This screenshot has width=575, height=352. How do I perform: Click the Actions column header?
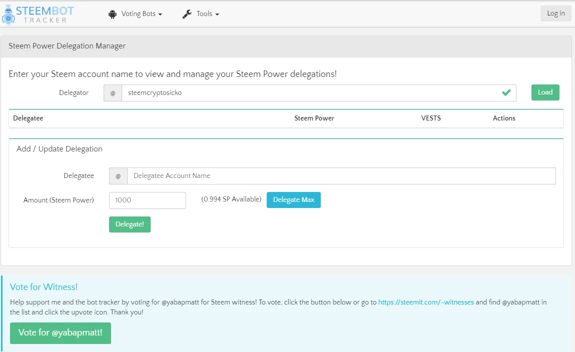[x=504, y=118]
